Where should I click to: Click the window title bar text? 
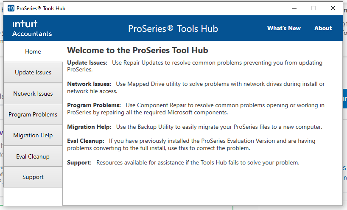[x=41, y=9]
